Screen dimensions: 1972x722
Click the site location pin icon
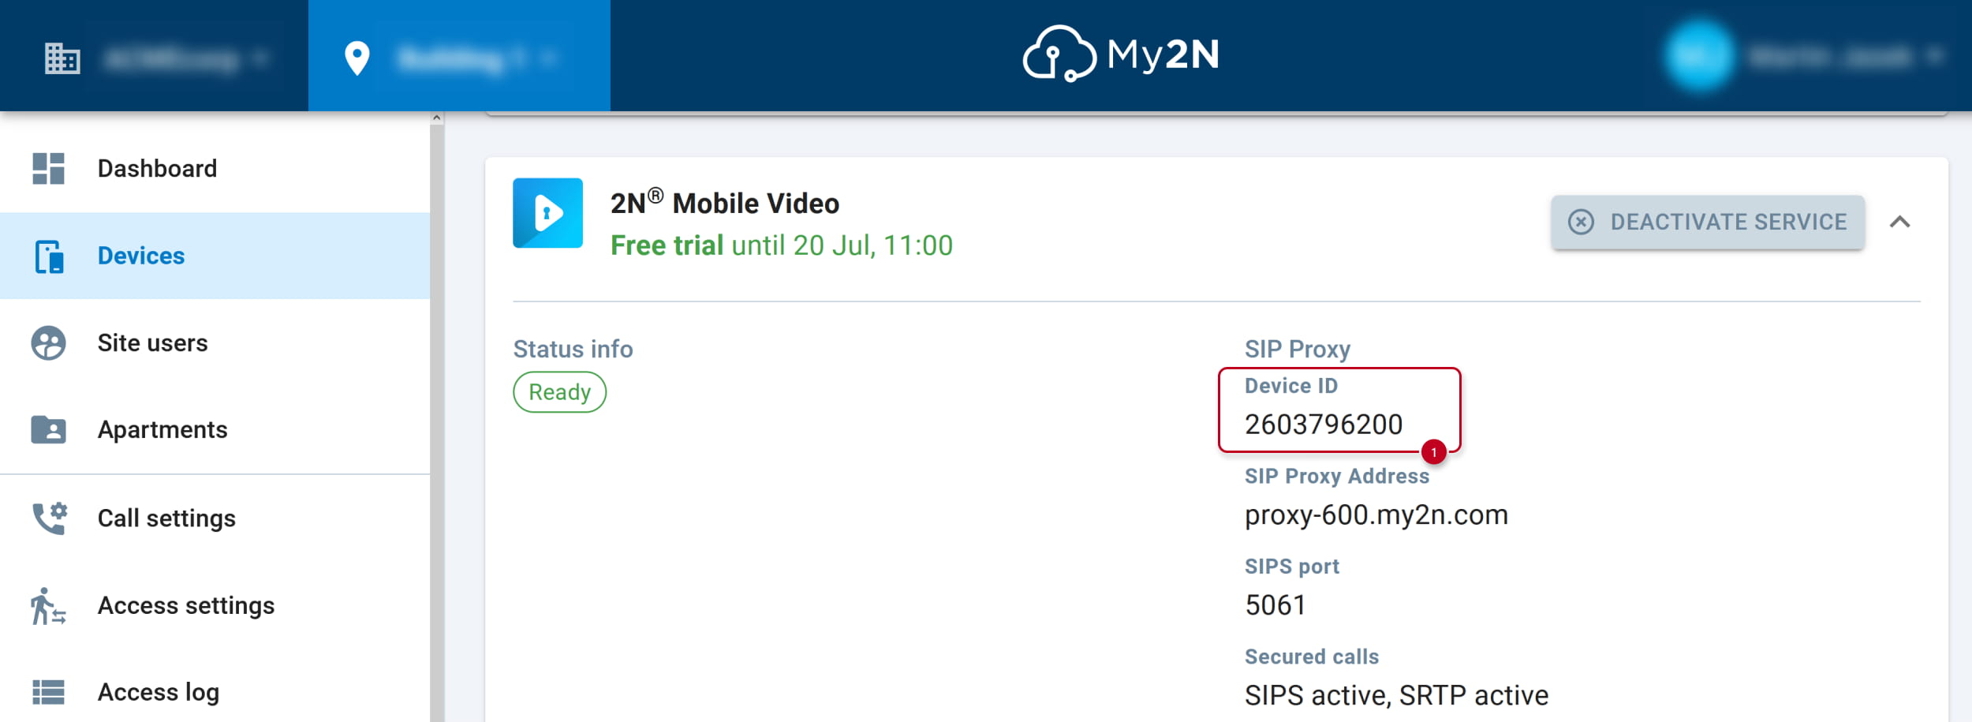tap(357, 58)
